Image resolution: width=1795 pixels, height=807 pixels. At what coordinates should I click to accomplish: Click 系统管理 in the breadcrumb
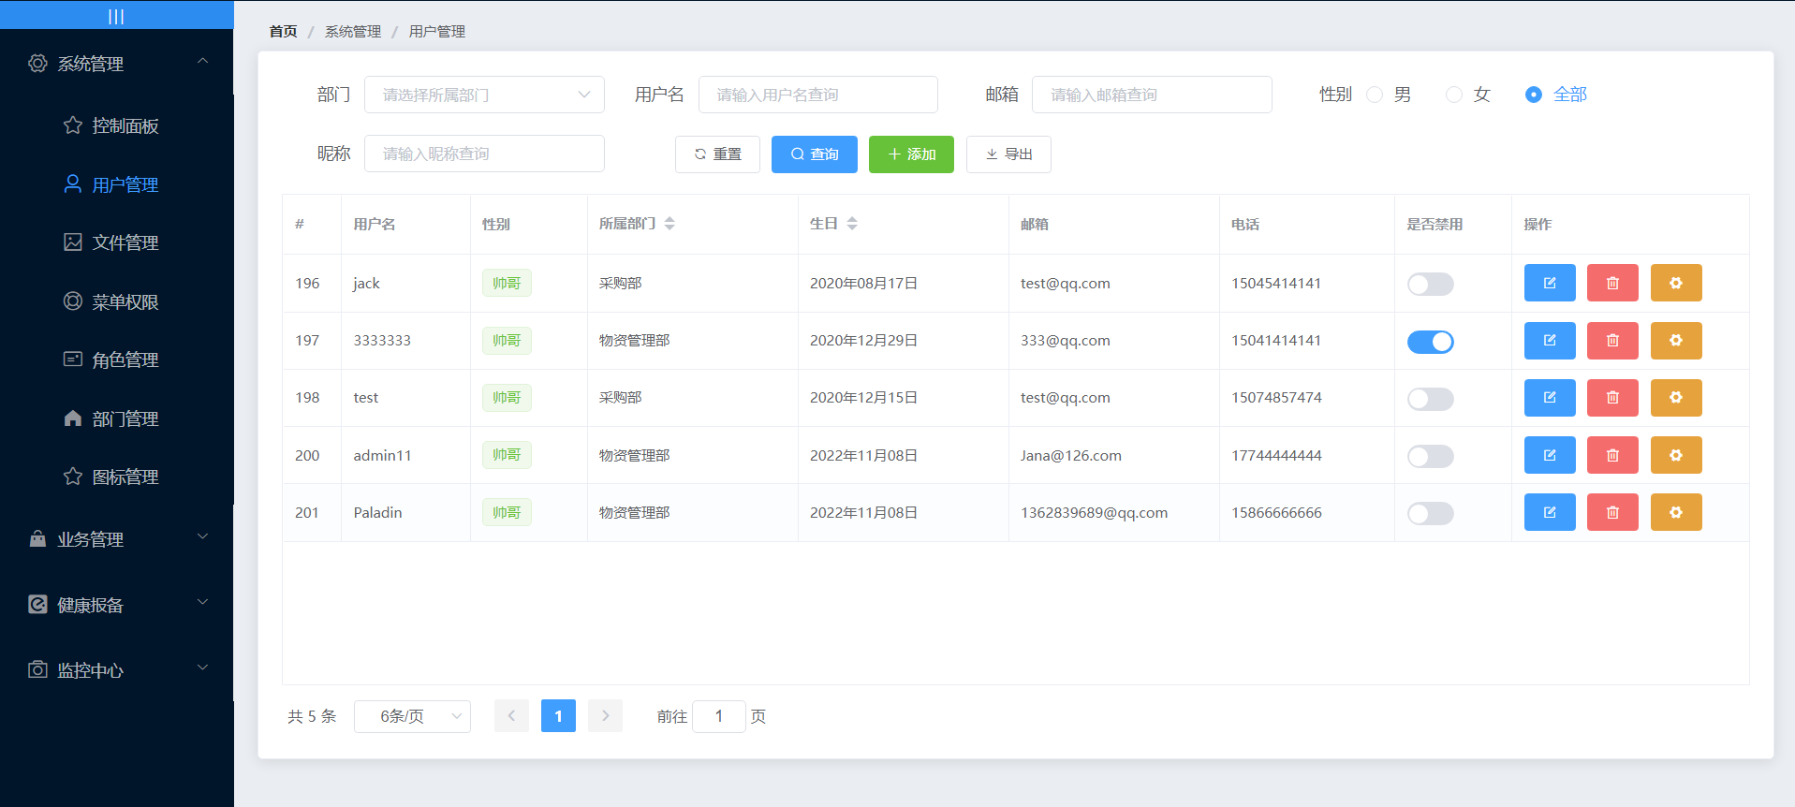click(x=353, y=31)
